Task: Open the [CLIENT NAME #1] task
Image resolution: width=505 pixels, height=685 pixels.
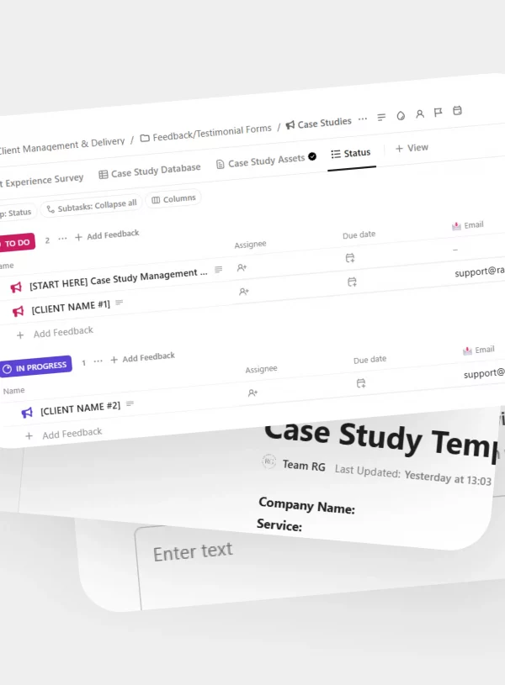Action: [x=71, y=308]
